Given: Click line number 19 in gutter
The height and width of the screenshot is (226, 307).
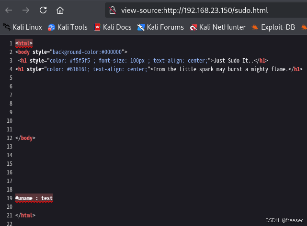Looking at the screenshot, I should [10, 198].
